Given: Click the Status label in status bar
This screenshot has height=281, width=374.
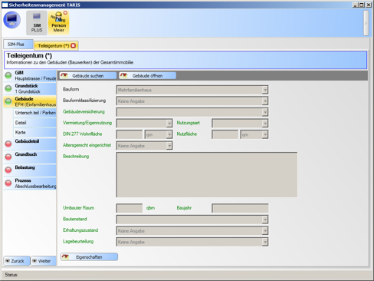Looking at the screenshot, I should coord(11,275).
